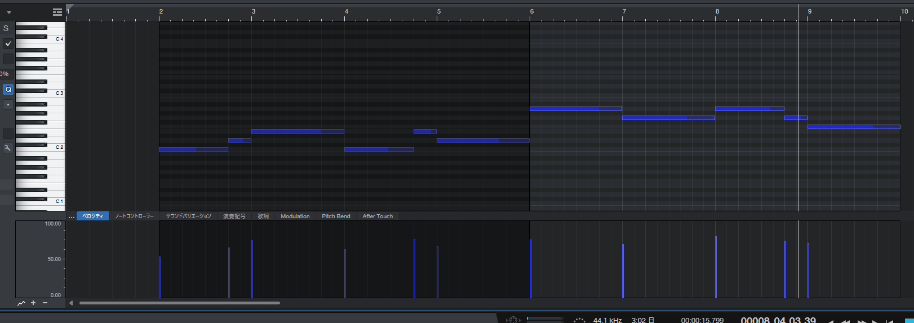
Task: Uncheck the checkmark box in left strip
Action: [x=8, y=43]
